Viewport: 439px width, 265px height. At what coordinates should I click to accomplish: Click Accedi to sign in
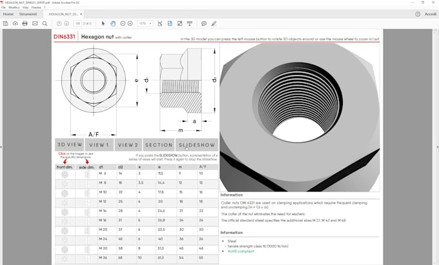[x=430, y=14]
